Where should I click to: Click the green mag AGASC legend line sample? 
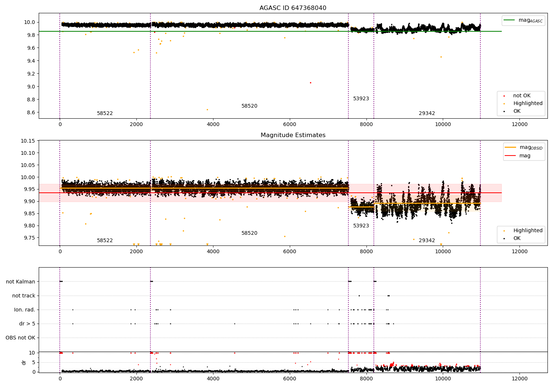click(510, 20)
